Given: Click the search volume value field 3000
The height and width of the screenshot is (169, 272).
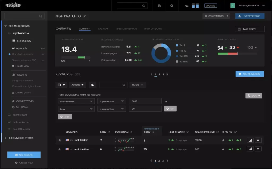Looking at the screenshot, I should (145, 101).
